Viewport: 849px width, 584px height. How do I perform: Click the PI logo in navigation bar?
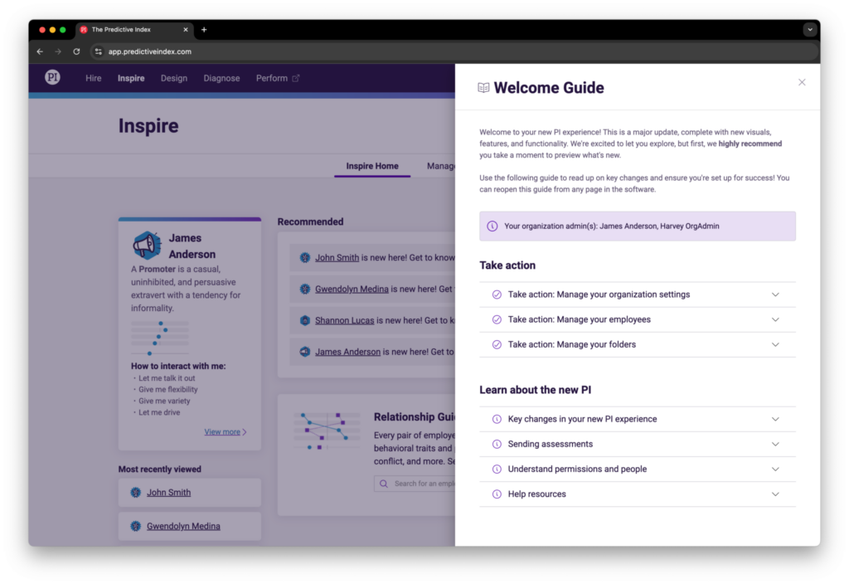(52, 78)
